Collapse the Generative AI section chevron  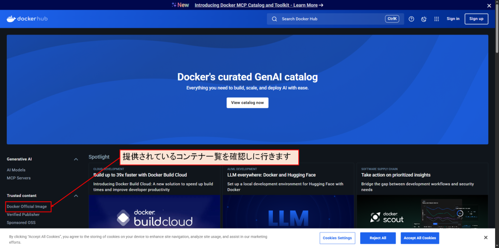[76, 159]
